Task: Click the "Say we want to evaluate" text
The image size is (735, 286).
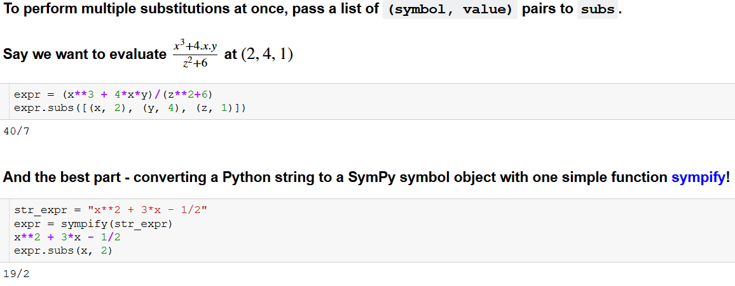Action: pos(84,55)
